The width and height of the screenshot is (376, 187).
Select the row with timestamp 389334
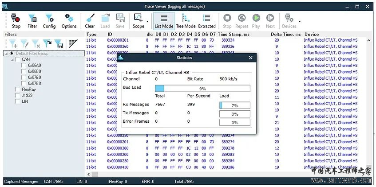click(x=225, y=40)
